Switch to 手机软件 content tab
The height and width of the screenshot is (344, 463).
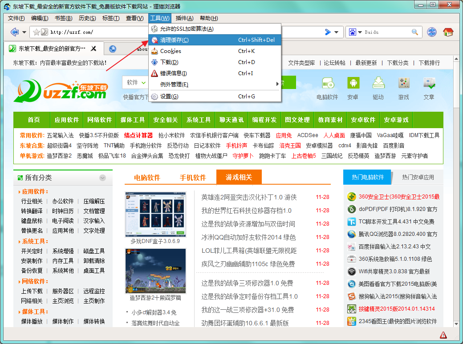coord(193,178)
